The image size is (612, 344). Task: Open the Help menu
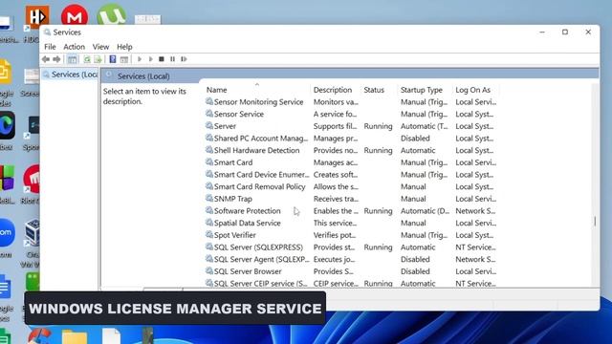pos(124,47)
